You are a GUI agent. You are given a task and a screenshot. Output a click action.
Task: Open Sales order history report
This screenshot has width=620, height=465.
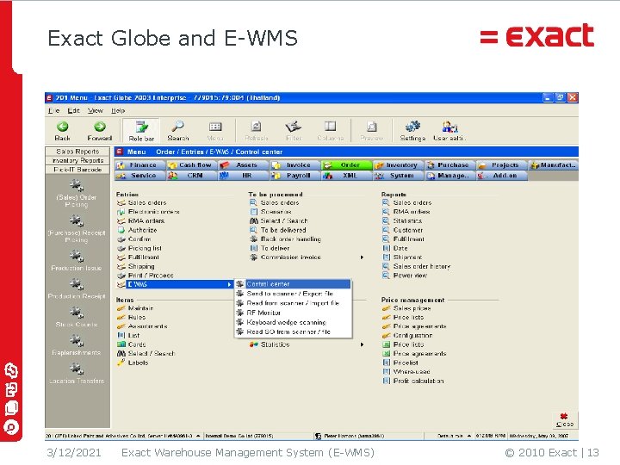coord(422,266)
